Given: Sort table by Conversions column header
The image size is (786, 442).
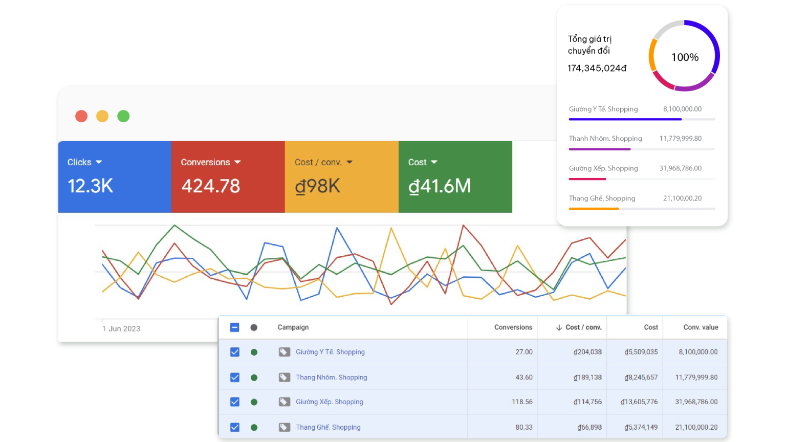Looking at the screenshot, I should [513, 327].
